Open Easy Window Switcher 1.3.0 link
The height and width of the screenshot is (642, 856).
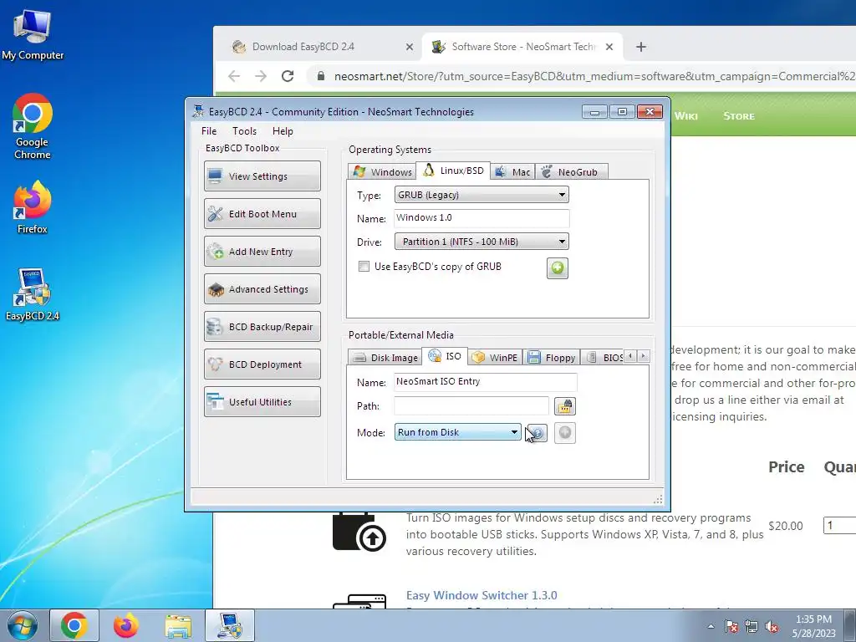pos(481,595)
